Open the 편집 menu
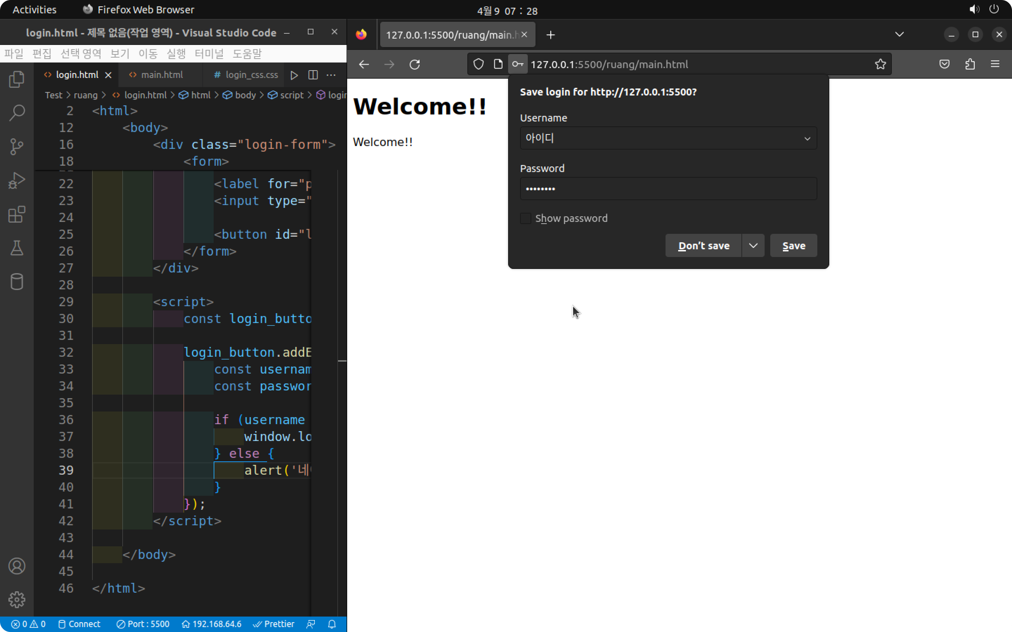The width and height of the screenshot is (1012, 632). [x=42, y=53]
